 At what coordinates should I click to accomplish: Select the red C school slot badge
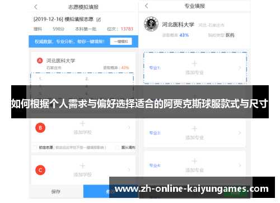40,170
